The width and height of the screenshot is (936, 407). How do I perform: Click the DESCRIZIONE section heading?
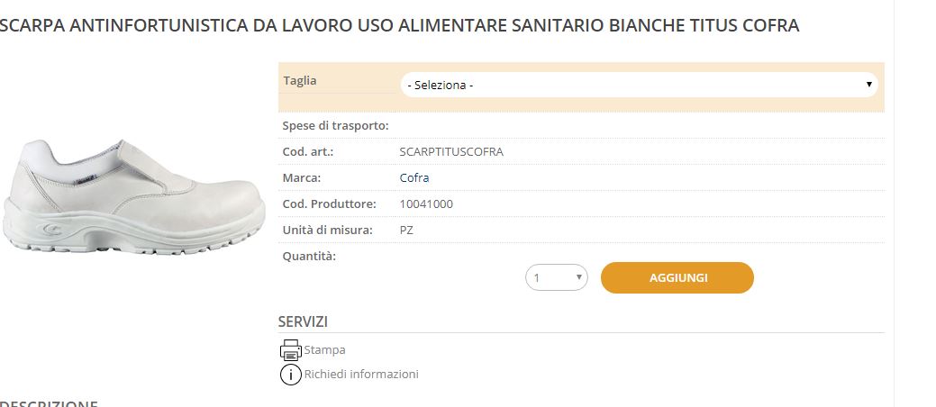point(50,402)
